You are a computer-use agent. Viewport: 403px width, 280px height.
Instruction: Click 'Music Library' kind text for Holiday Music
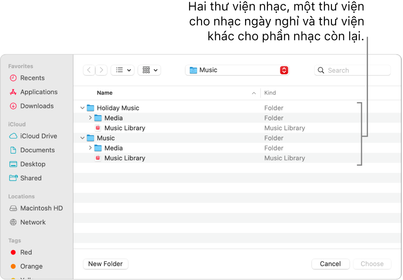click(x=285, y=128)
